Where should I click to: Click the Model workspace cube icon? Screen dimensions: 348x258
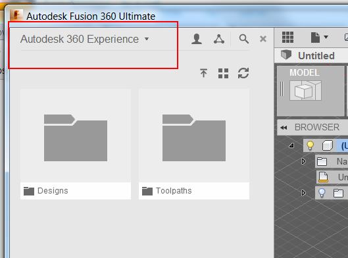pos(305,91)
